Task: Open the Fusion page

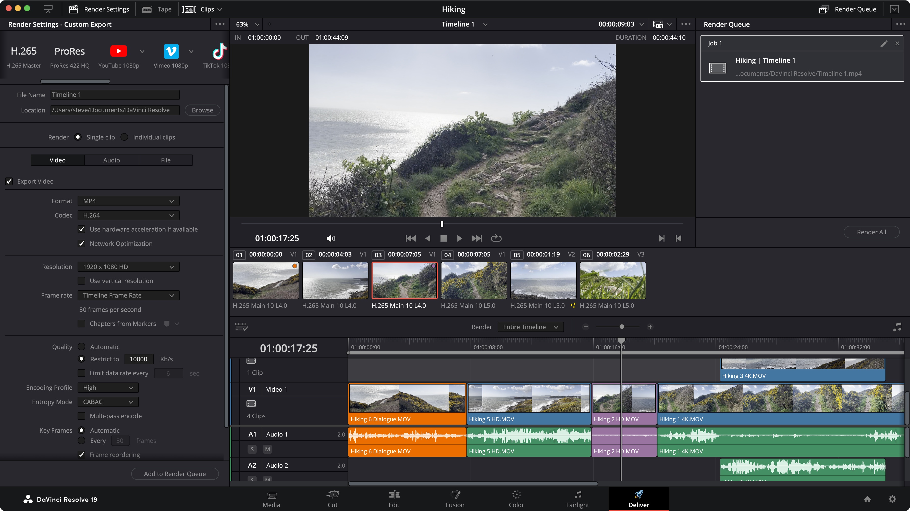Action: tap(455, 499)
